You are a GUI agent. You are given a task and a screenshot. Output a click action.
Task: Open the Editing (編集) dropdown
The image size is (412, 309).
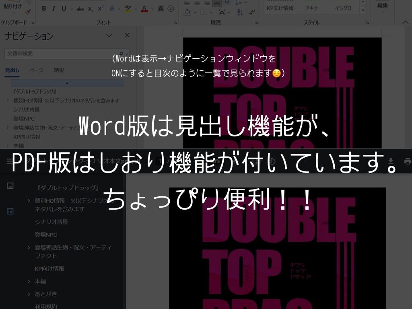382,7
